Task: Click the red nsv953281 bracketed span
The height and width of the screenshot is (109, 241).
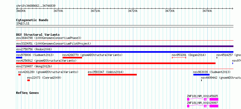Action: (179, 58)
